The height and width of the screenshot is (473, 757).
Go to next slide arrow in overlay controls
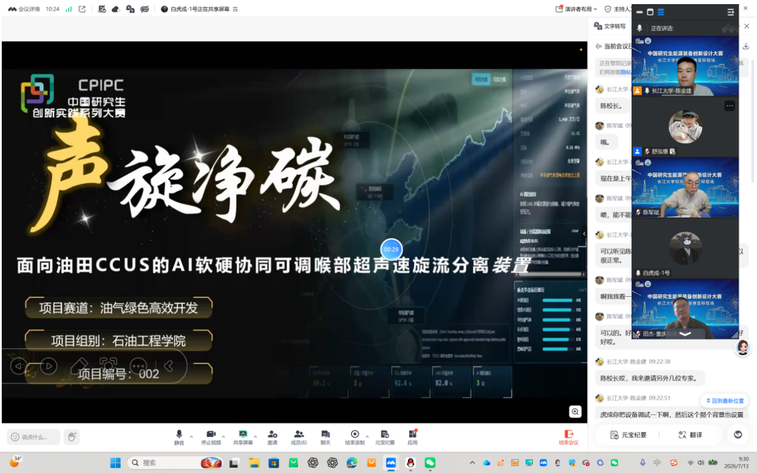[x=48, y=365]
